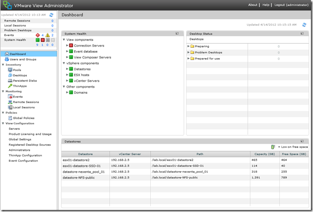Click the vCenter Servers status icon
Screen dimensions: 313x212
pos(71,81)
